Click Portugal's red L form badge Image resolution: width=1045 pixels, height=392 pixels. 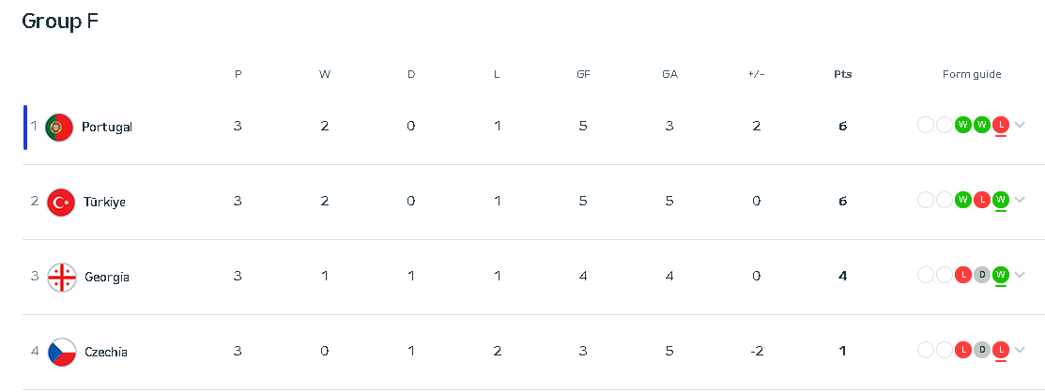point(1000,125)
